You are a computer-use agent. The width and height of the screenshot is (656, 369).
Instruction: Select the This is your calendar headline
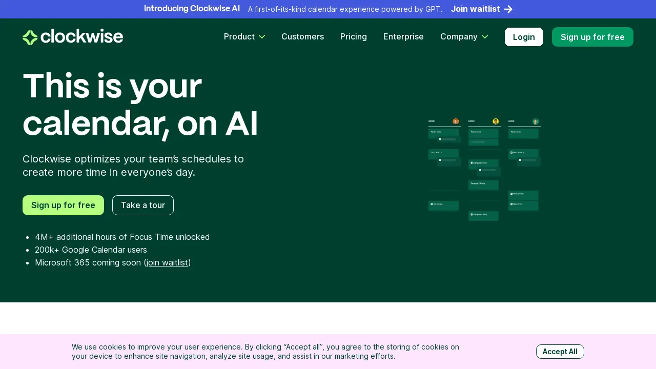coord(140,105)
